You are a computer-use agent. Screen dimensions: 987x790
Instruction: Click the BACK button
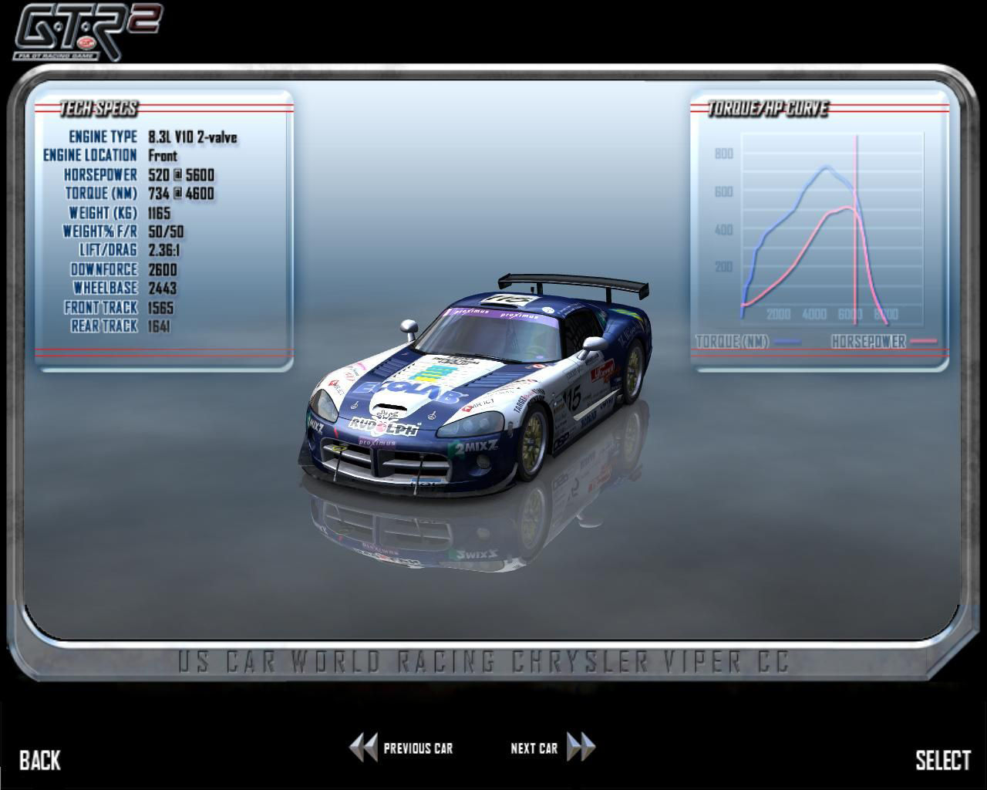40,760
